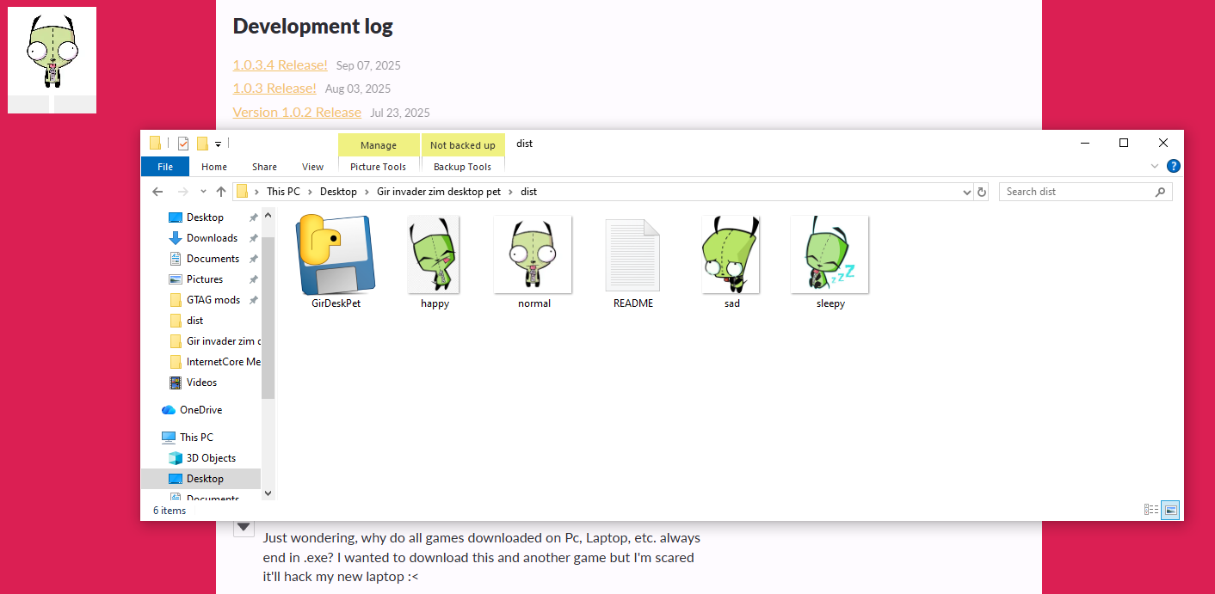Open address bar history dropdown
Image resolution: width=1215 pixels, height=594 pixels.
(966, 192)
